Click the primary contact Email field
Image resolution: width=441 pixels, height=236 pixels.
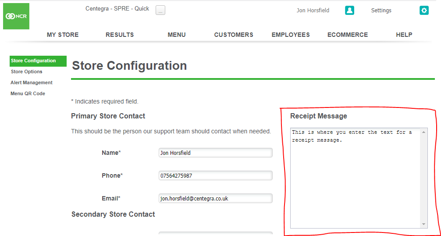click(x=215, y=199)
